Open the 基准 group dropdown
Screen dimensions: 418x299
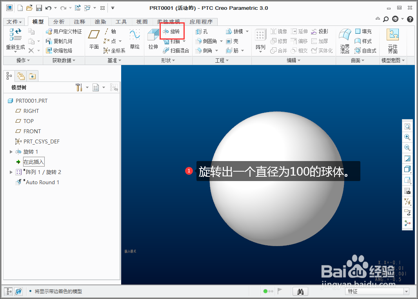point(114,60)
